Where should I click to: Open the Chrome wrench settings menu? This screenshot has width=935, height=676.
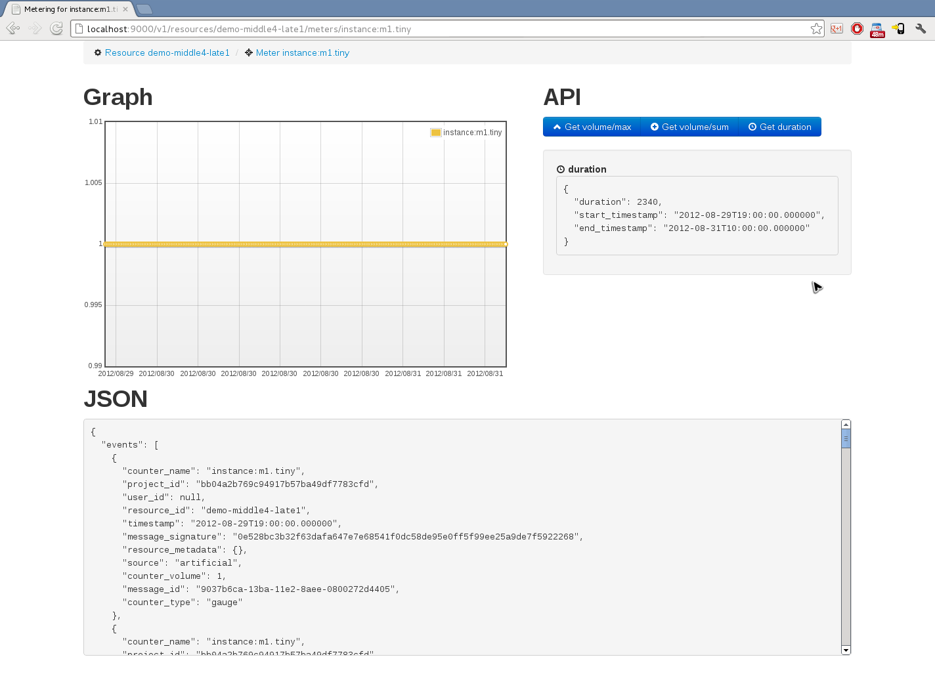[x=921, y=29]
